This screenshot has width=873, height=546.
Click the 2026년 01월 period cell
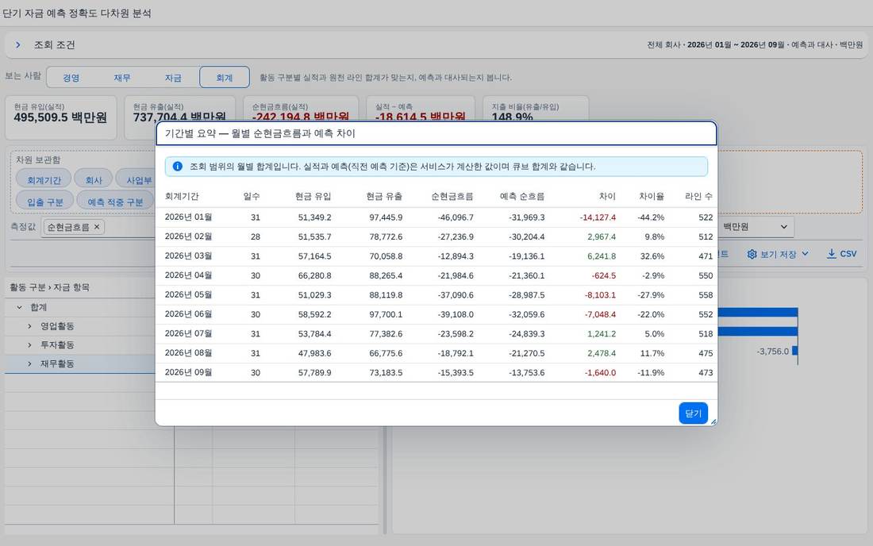click(x=188, y=217)
